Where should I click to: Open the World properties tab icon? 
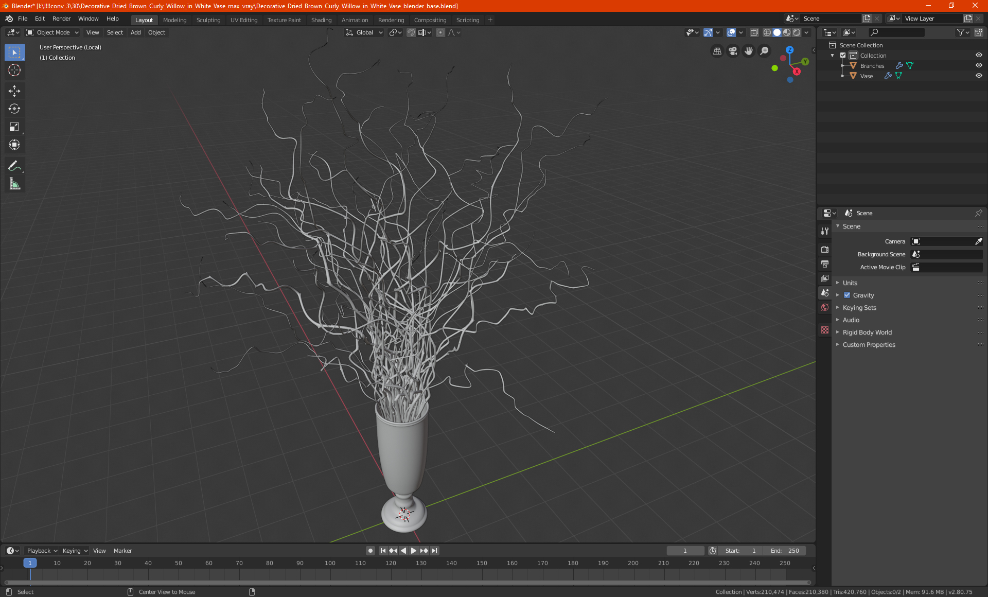pos(825,307)
